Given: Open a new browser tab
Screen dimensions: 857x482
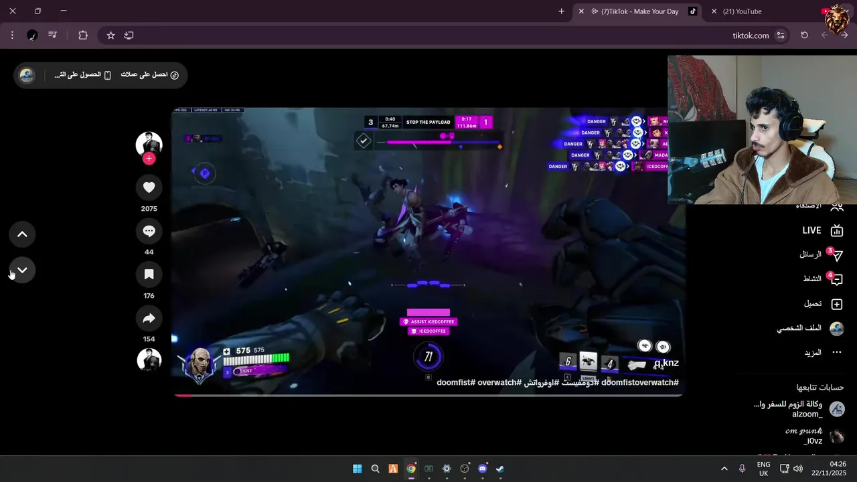Looking at the screenshot, I should pos(561,11).
